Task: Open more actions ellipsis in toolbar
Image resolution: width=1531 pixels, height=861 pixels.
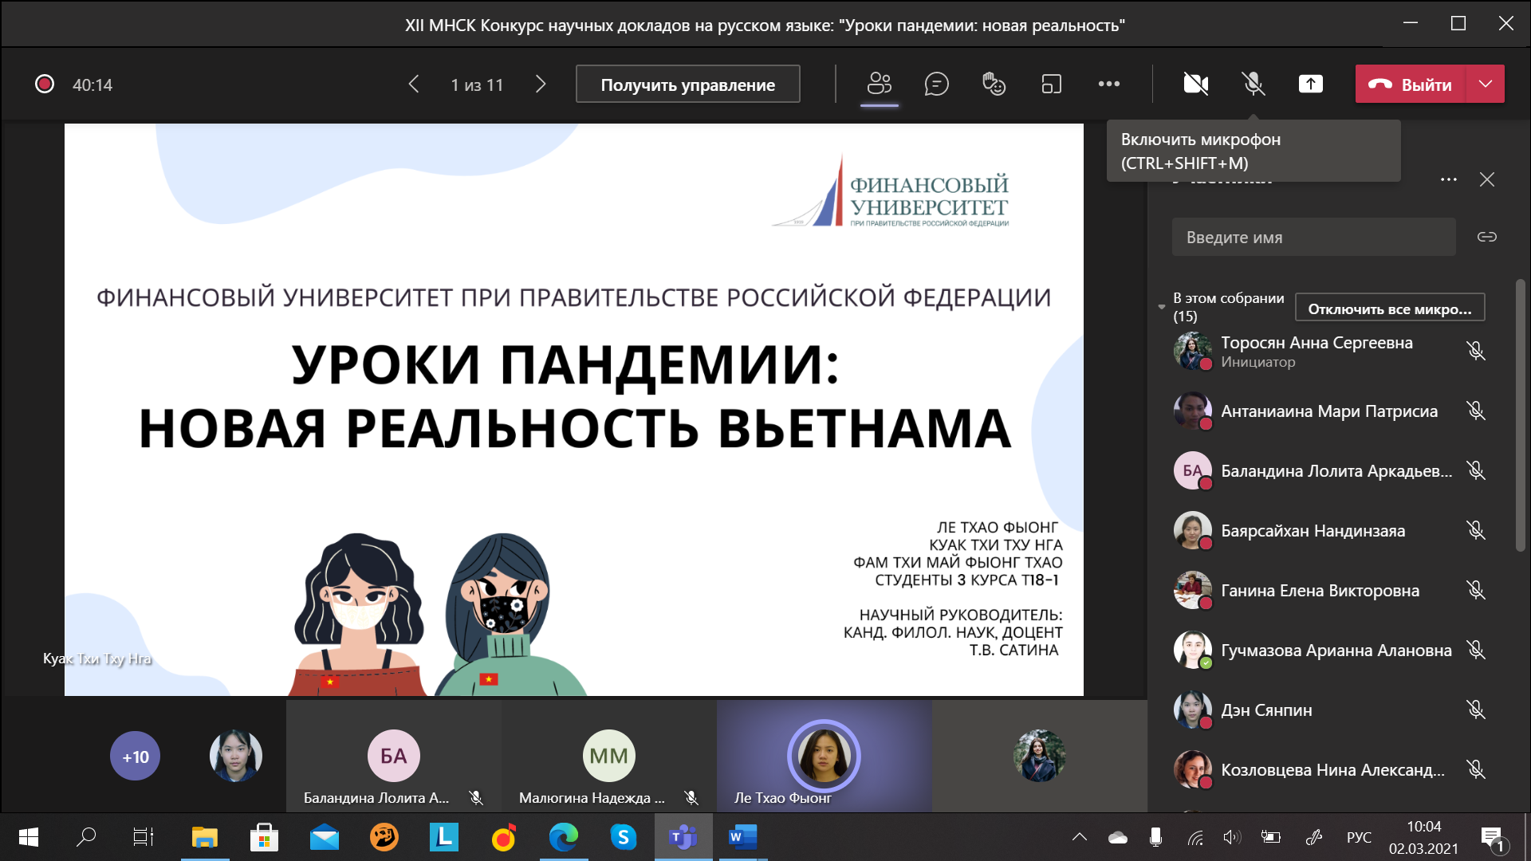Action: [x=1109, y=84]
